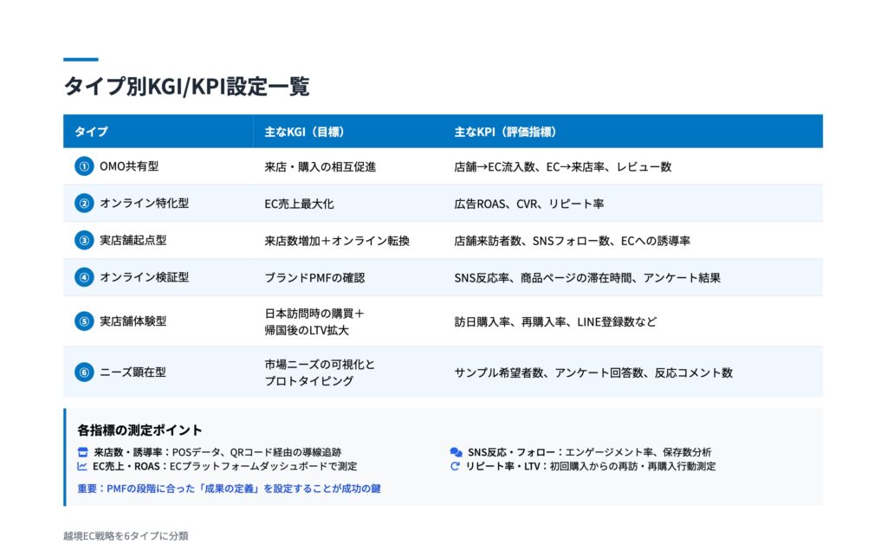This screenshot has width=887, height=557.
Task: Click the circled number 3 beside 実店舗起点型
Action: point(83,241)
